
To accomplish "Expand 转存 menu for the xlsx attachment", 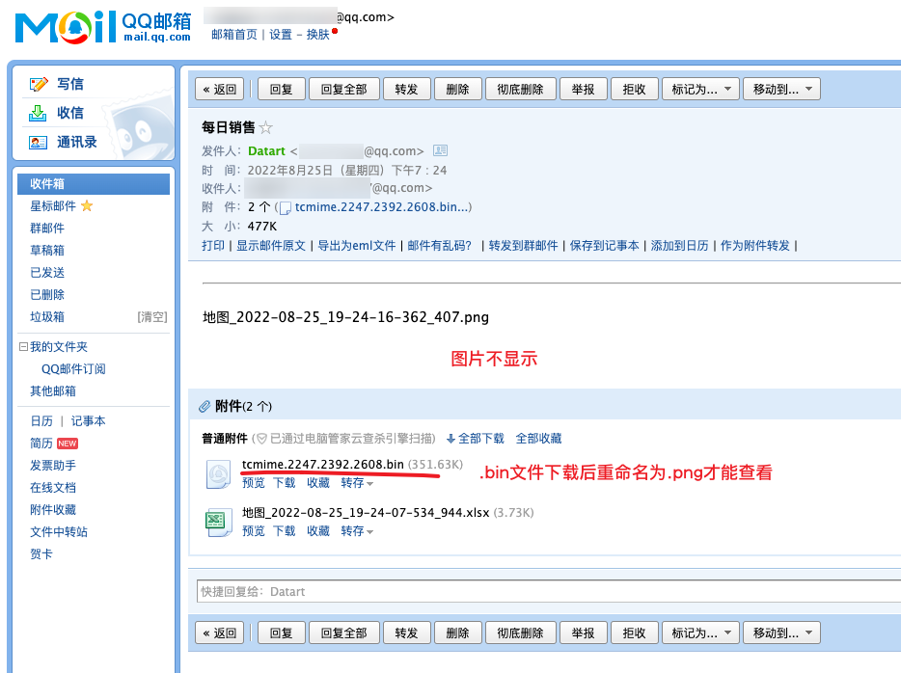I will click(357, 531).
